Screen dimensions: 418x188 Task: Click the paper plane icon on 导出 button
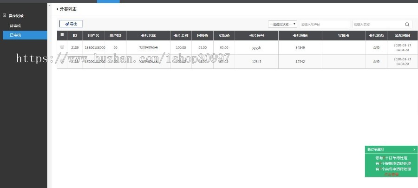(x=67, y=24)
